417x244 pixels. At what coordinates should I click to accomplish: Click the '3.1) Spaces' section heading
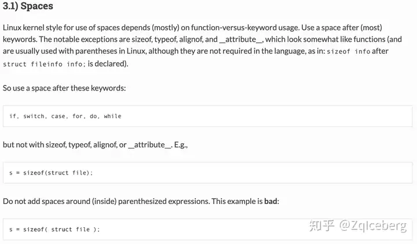tap(28, 6)
